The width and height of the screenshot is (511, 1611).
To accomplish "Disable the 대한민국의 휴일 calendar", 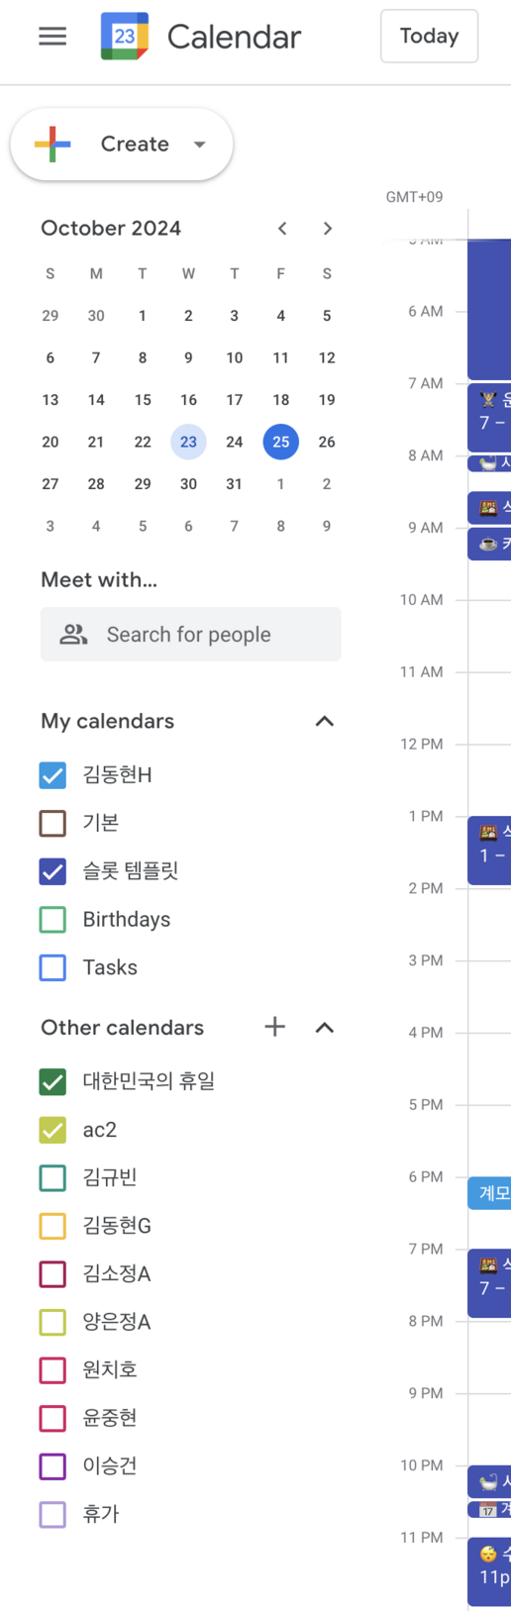I will point(52,1081).
